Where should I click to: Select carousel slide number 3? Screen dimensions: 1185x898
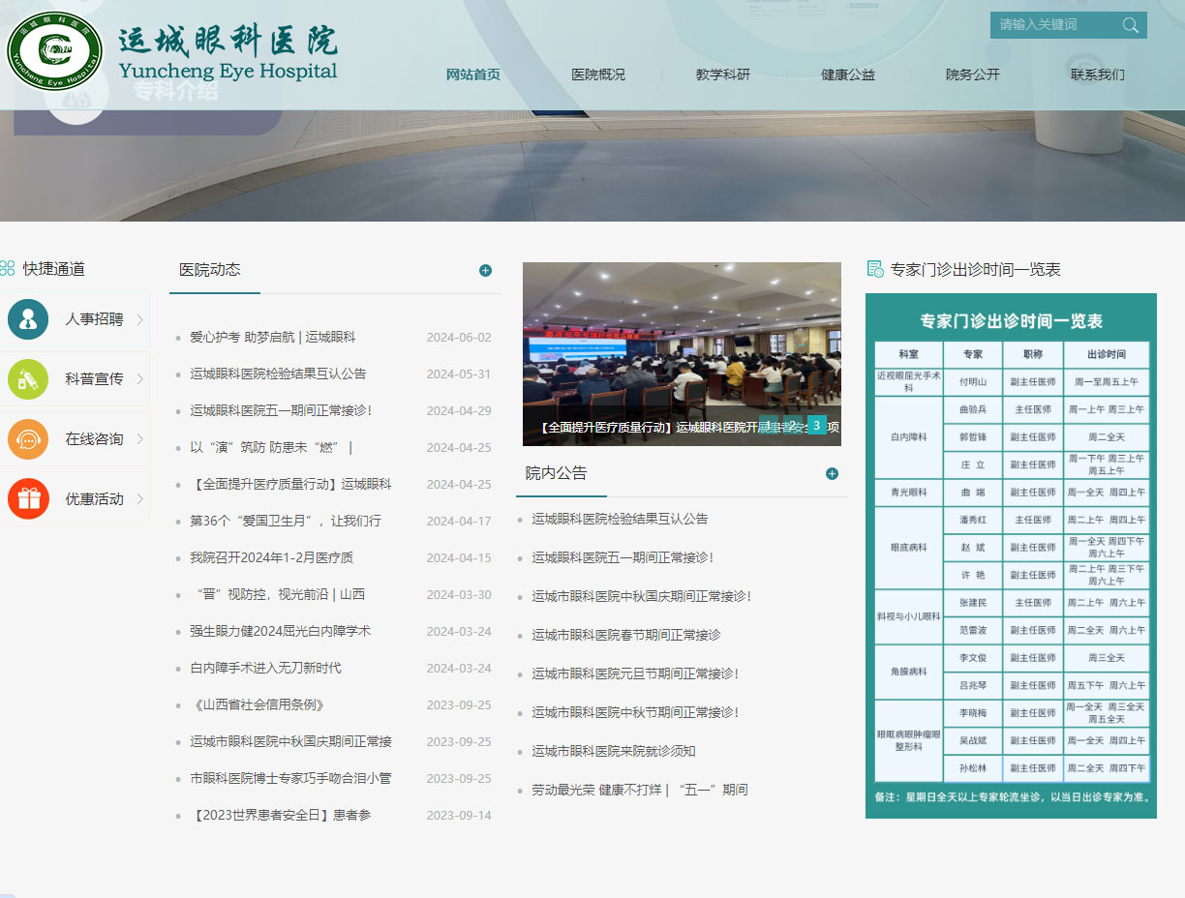[x=816, y=425]
